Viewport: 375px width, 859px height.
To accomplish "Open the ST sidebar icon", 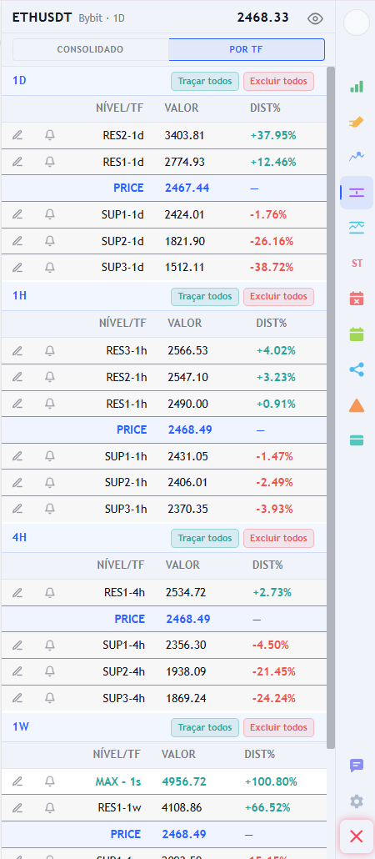I will 357,264.
